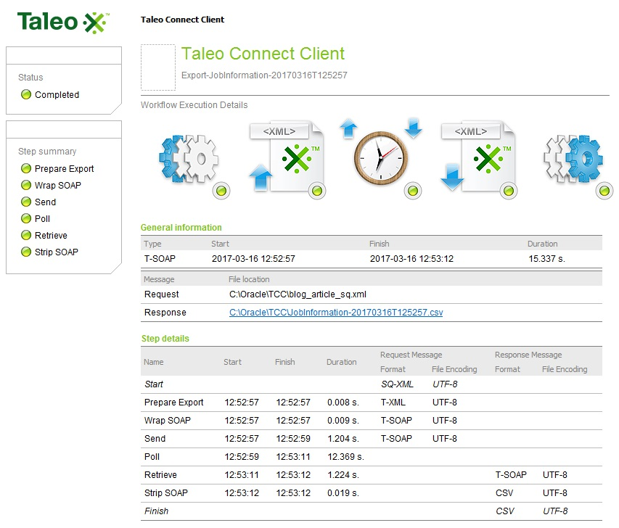Click the Step details heading

[x=165, y=338]
